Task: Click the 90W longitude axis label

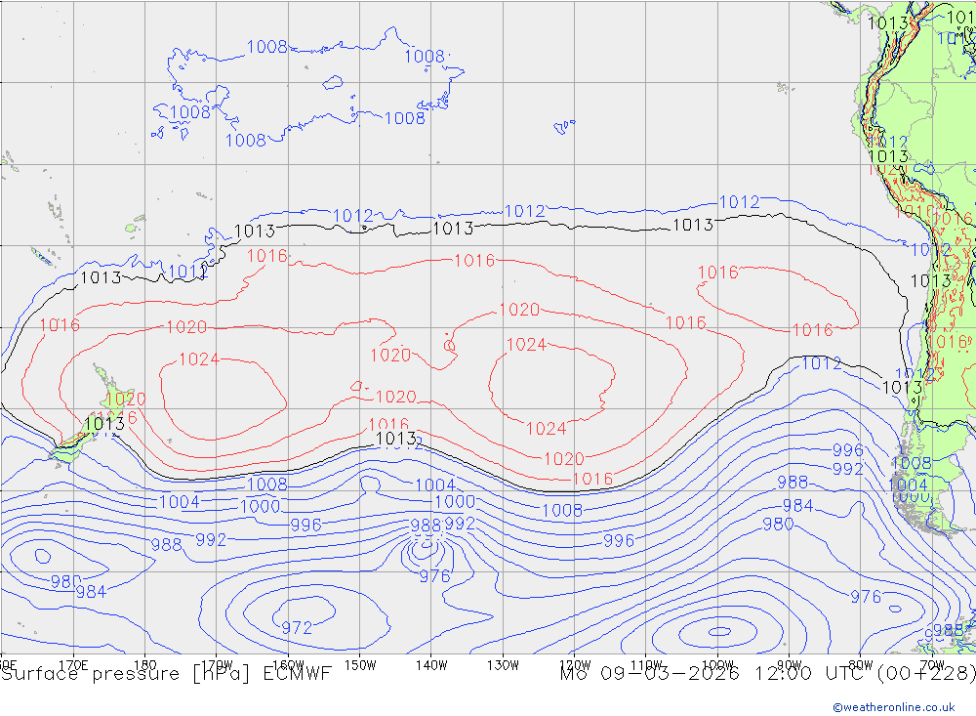Action: pos(790,665)
